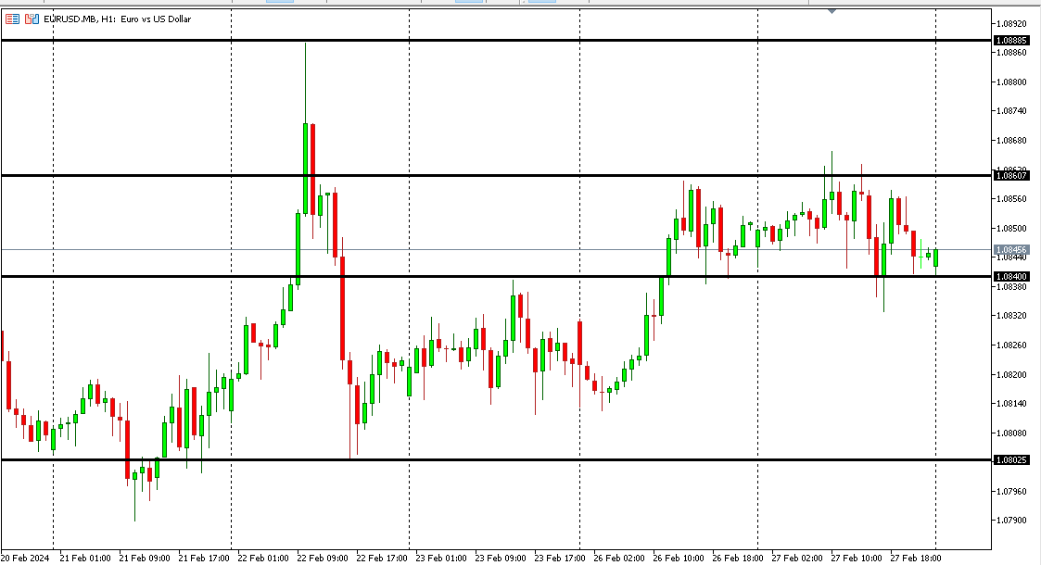Click the 1.08800 price scale label
The width and height of the screenshot is (1041, 565).
coord(1011,82)
